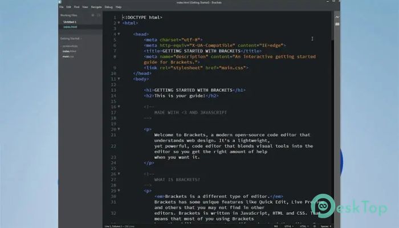Click the closing head tag on line 10

[x=142, y=74]
